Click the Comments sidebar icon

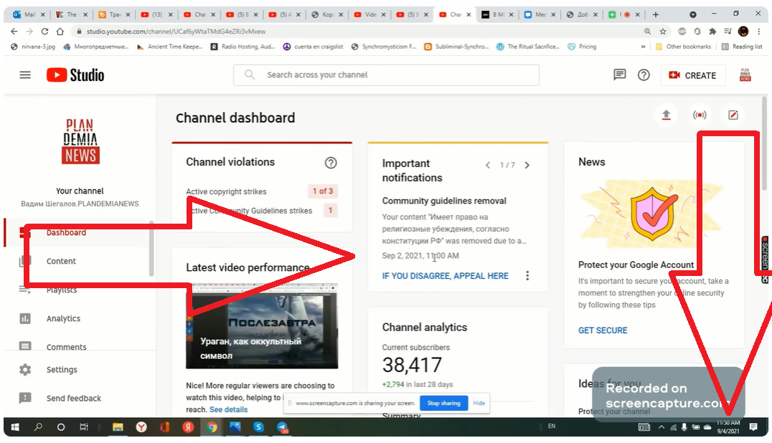[x=25, y=346]
